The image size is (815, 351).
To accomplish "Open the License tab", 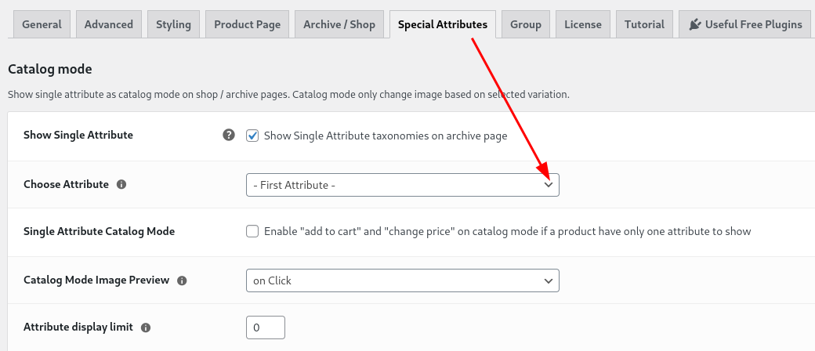I will (x=583, y=24).
